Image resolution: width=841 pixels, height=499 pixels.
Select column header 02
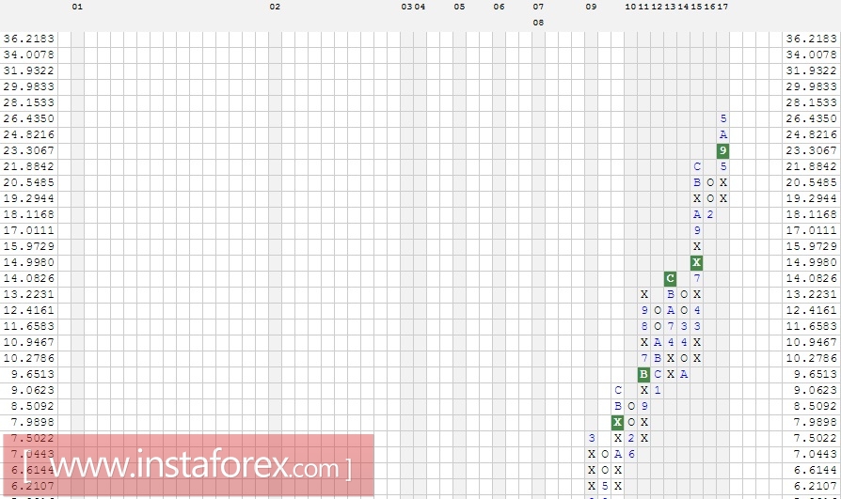click(x=275, y=7)
